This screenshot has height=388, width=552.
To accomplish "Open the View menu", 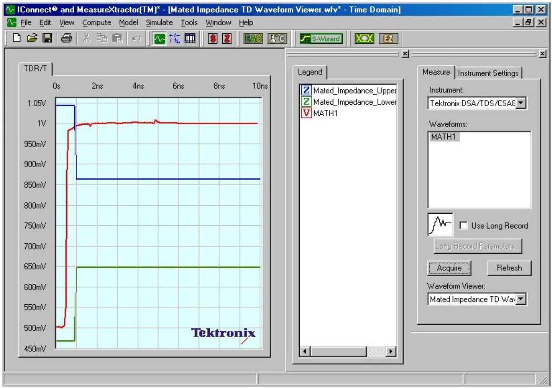I will [x=67, y=22].
